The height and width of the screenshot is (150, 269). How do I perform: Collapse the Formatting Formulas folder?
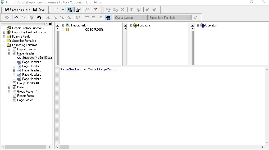point(4,45)
